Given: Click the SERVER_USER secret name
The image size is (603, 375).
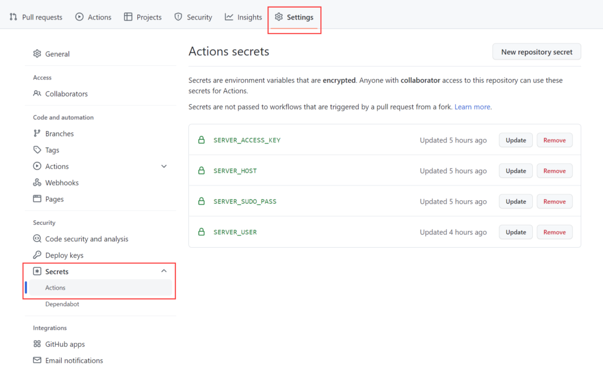Looking at the screenshot, I should tap(235, 233).
